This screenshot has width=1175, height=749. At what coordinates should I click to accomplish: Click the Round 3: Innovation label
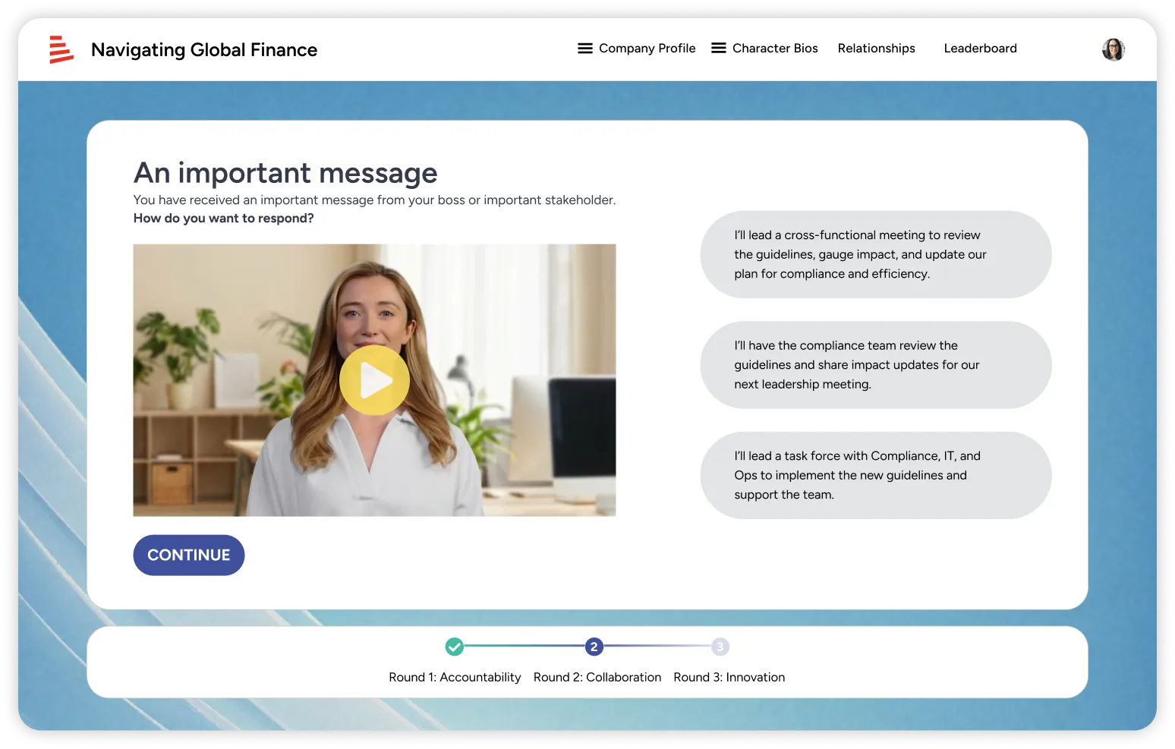[x=729, y=677]
